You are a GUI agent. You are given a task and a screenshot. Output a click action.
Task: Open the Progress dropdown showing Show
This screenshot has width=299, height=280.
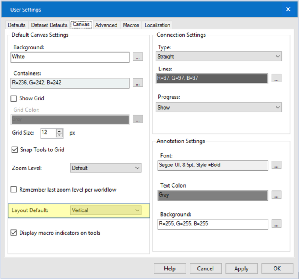click(x=219, y=108)
